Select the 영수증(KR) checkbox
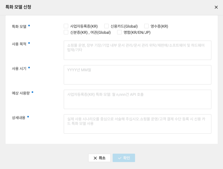 point(146,26)
